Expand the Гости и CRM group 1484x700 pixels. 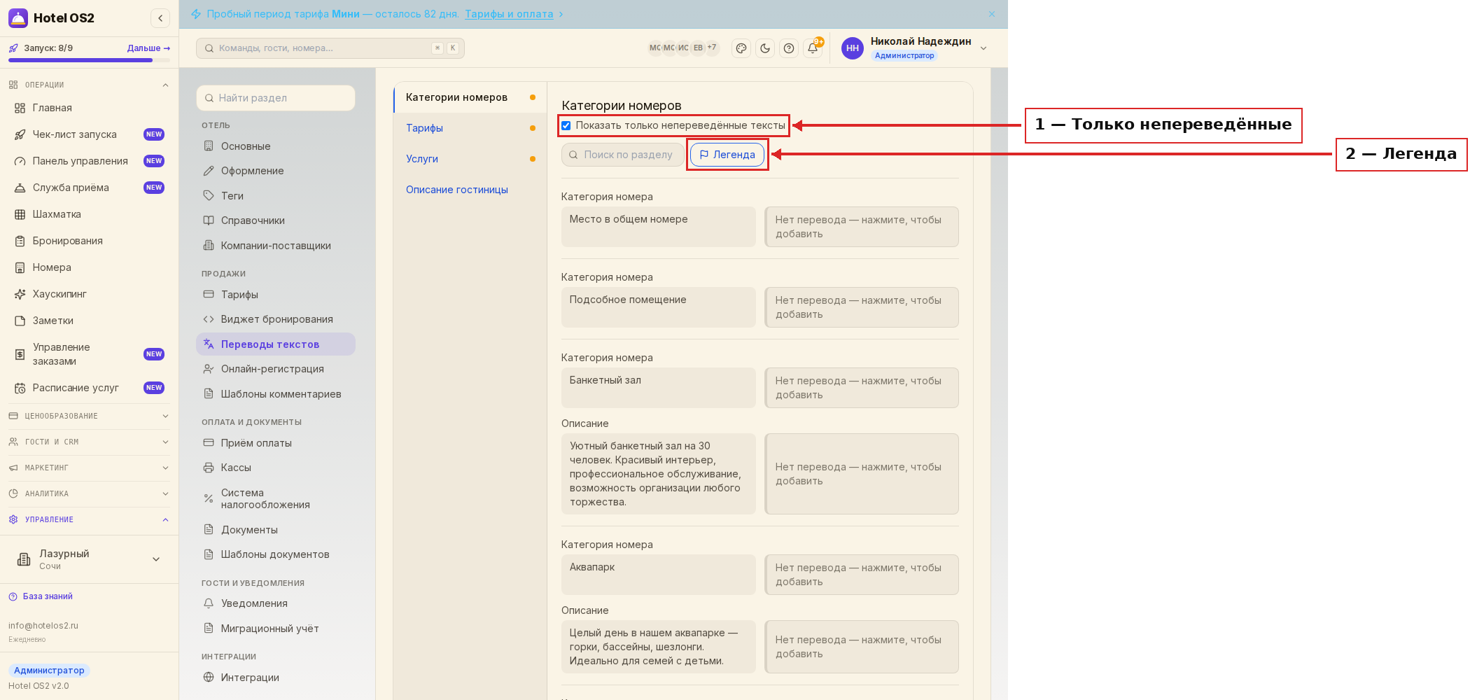[89, 442]
